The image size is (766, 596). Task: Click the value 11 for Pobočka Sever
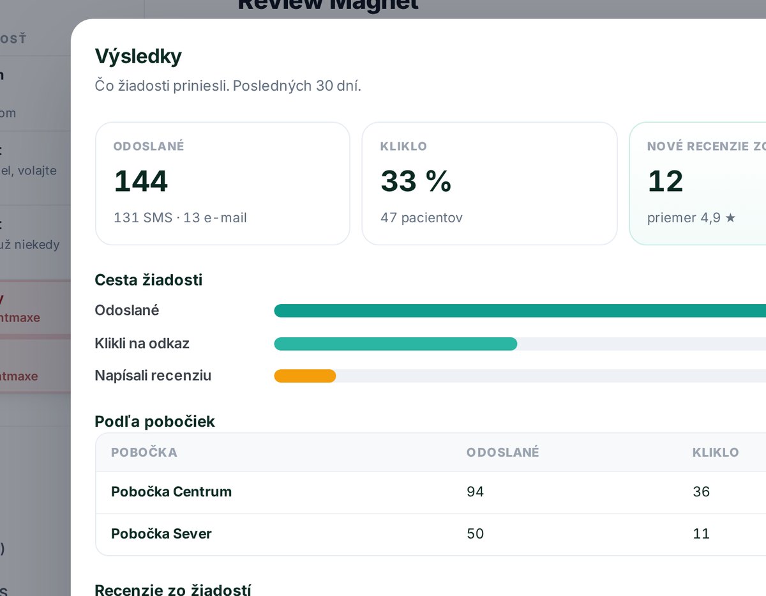[x=701, y=534]
